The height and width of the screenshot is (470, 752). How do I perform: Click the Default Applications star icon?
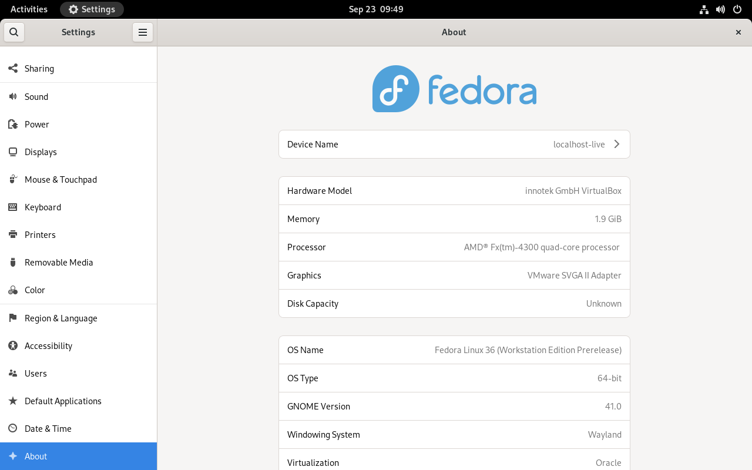(x=13, y=401)
